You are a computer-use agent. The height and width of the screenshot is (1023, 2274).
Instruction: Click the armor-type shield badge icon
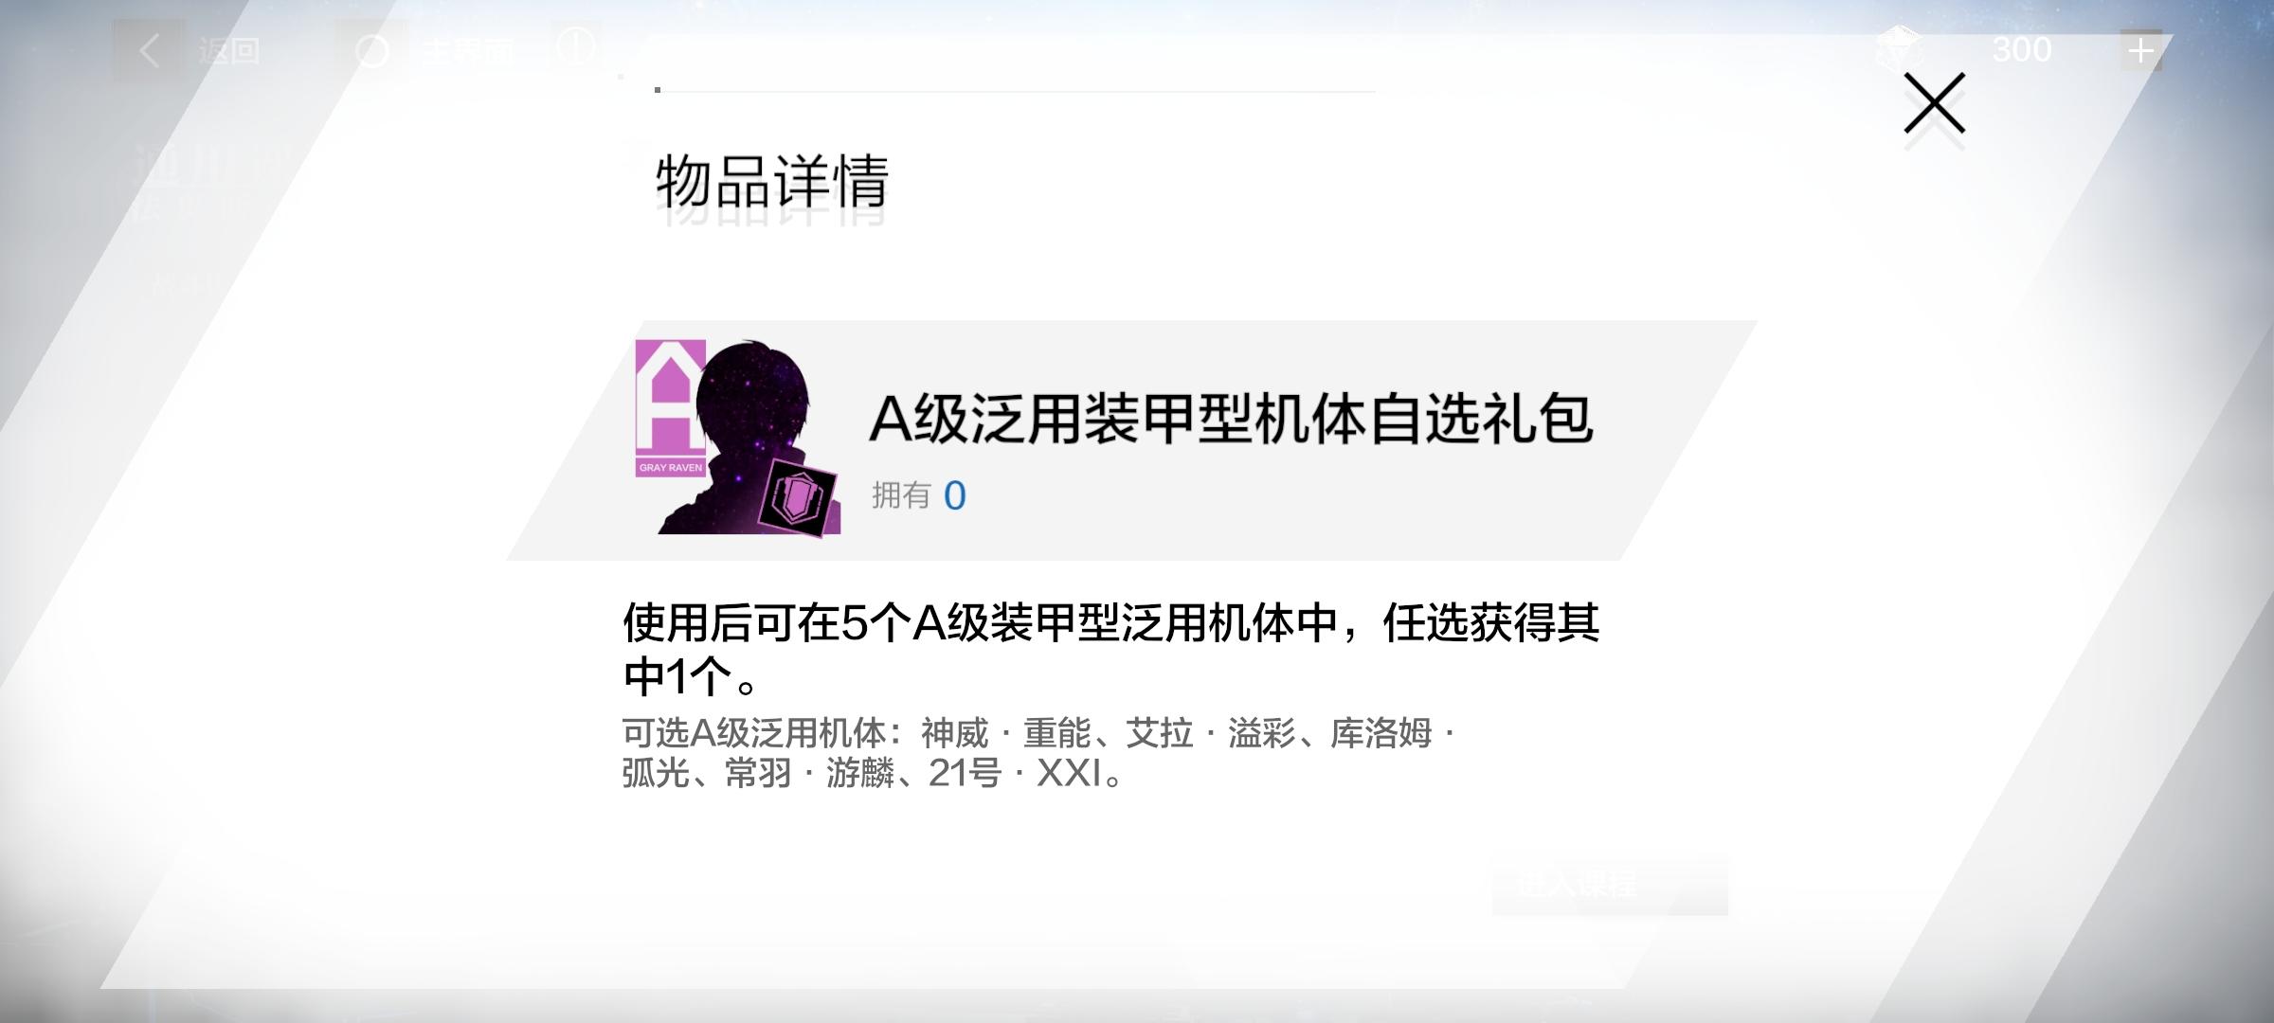coord(798,499)
